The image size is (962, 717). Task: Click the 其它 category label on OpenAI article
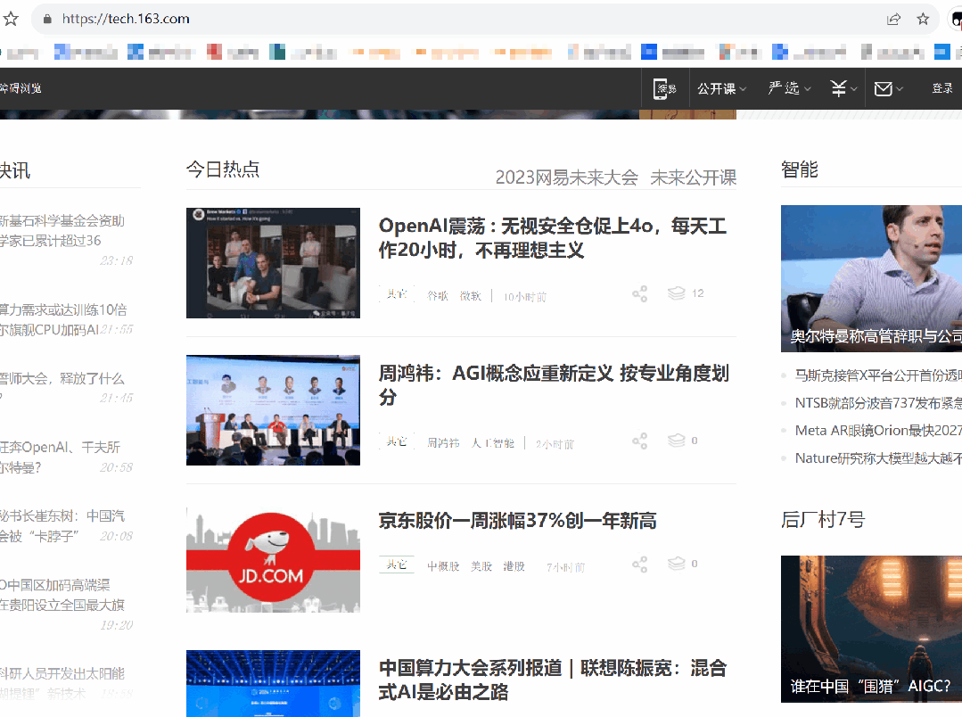[x=397, y=294]
